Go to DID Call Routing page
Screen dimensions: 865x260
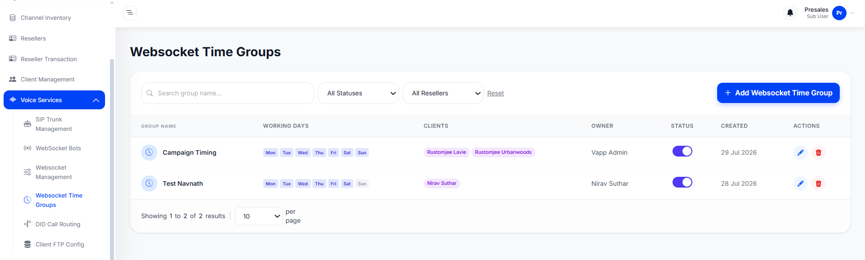(x=58, y=224)
